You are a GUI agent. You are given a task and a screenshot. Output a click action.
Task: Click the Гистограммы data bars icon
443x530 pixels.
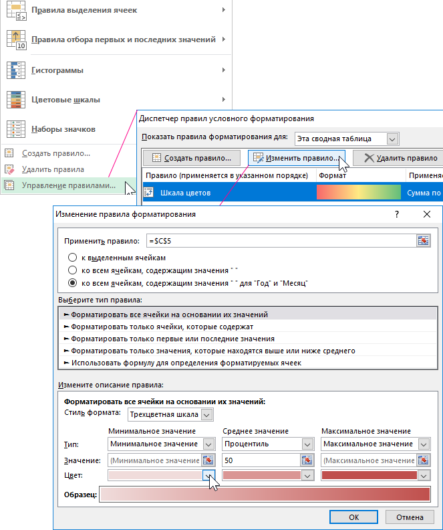15,70
